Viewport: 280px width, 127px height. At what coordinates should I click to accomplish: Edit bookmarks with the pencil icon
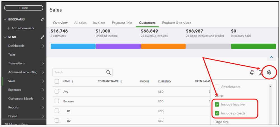tap(42, 19)
